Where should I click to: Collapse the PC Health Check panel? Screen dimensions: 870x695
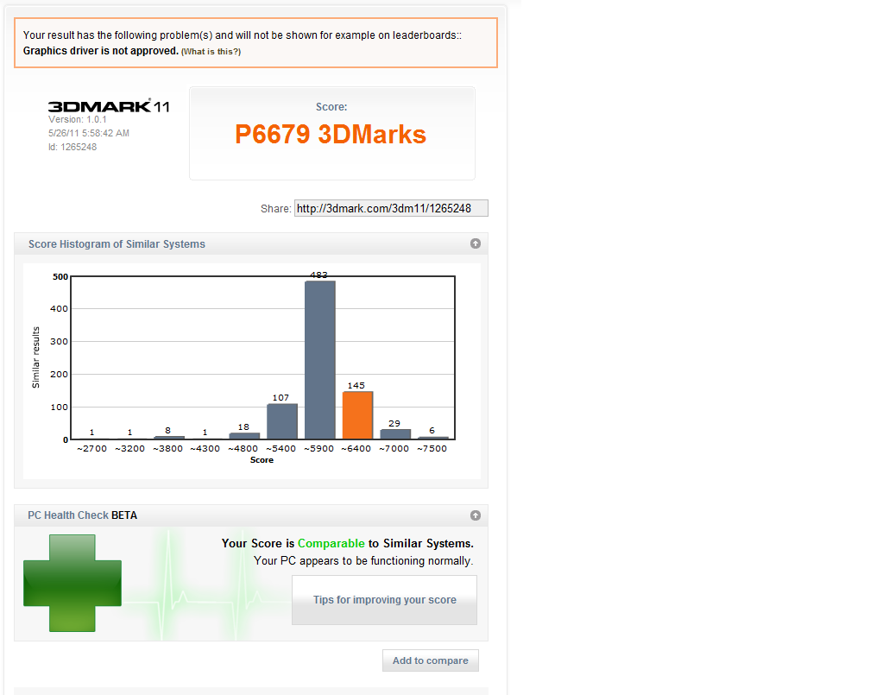[x=475, y=515]
